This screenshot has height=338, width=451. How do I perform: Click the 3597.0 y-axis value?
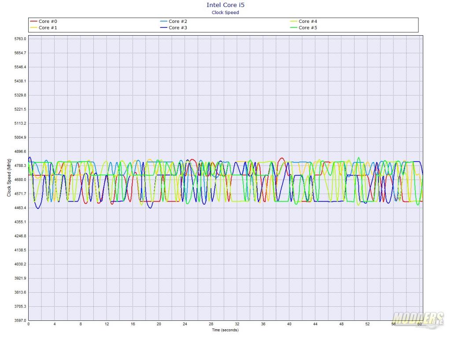click(20, 320)
